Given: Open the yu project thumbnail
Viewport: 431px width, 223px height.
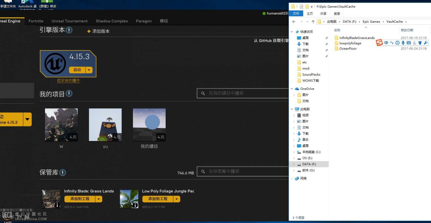Looking at the screenshot, I should pos(105,125).
